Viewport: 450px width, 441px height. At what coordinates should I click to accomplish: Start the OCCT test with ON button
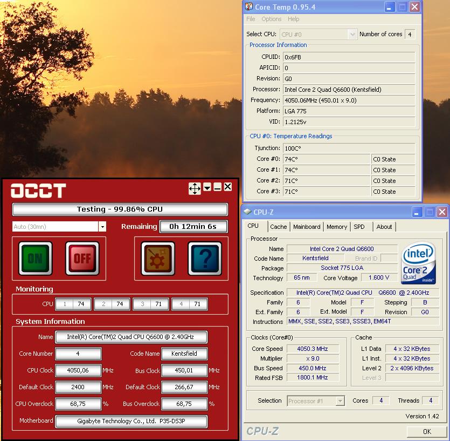36,258
